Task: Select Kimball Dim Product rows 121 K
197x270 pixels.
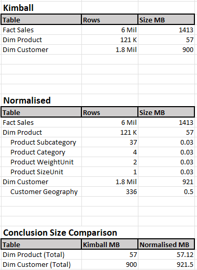Action: [110, 40]
